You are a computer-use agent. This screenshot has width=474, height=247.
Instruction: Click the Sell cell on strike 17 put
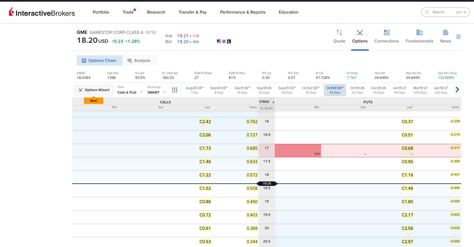(x=298, y=151)
